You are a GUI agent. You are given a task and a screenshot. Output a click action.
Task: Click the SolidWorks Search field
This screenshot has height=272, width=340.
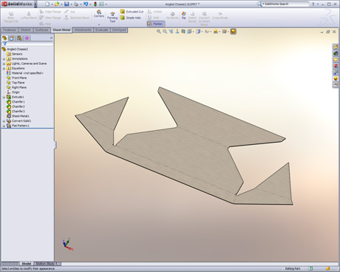(285, 4)
